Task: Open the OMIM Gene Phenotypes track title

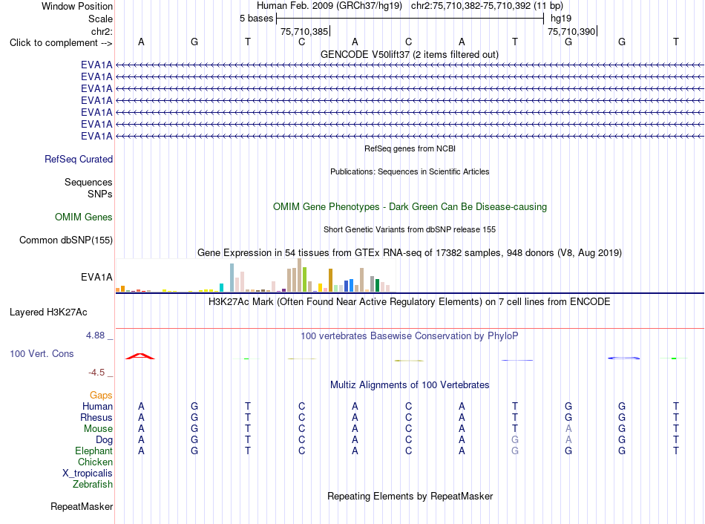Action: click(x=410, y=207)
